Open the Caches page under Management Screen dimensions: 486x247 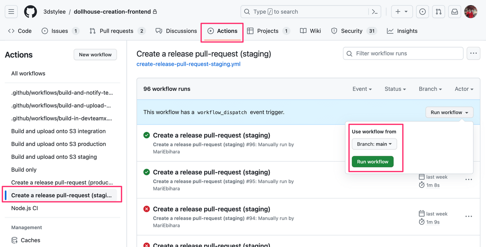point(30,240)
